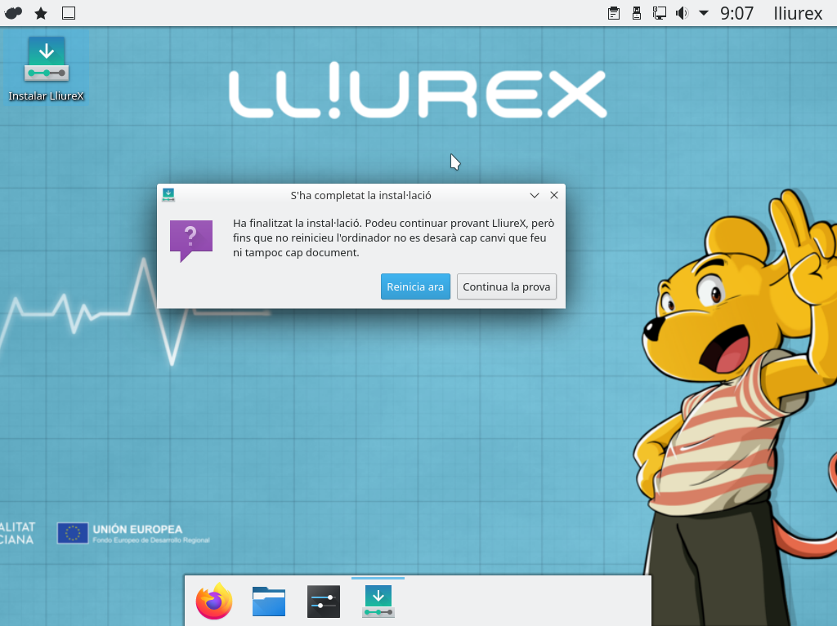Click the message "Ha finalitzat la instal·lació" text
Viewport: 837px width, 626px height.
(393, 238)
